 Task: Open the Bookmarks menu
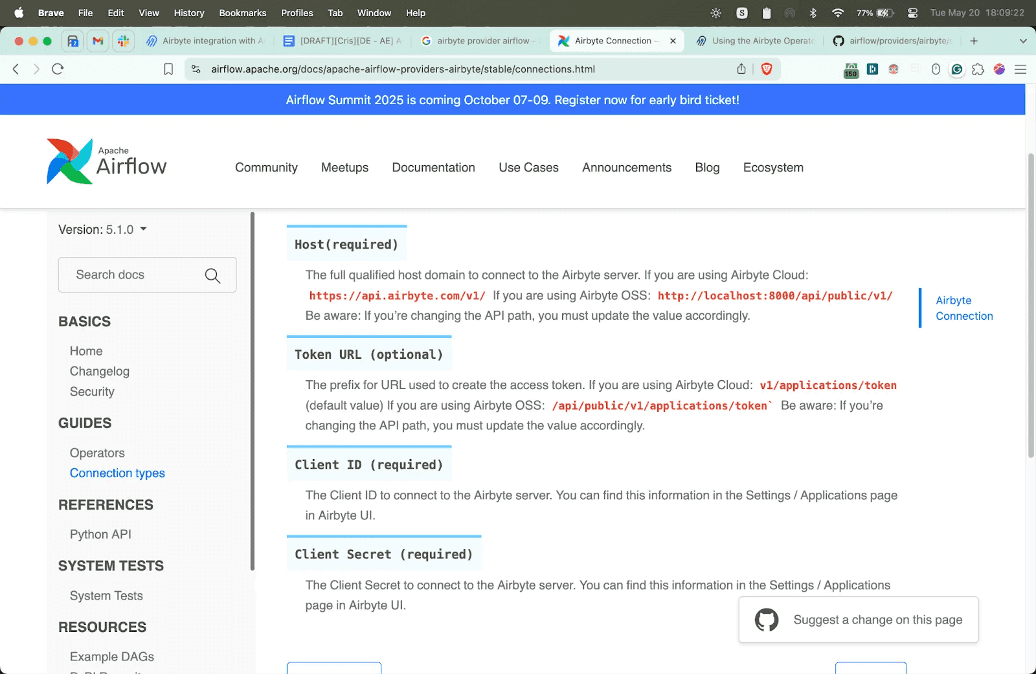[243, 13]
